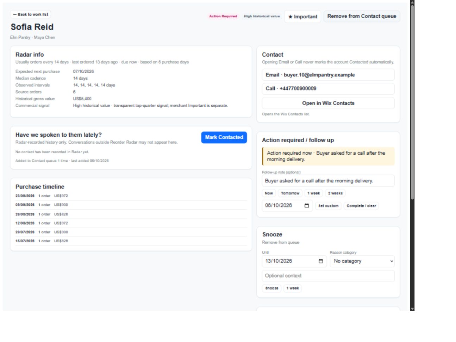Open the Reason category dropdown
This screenshot has height=342, width=456.
tap(362, 261)
